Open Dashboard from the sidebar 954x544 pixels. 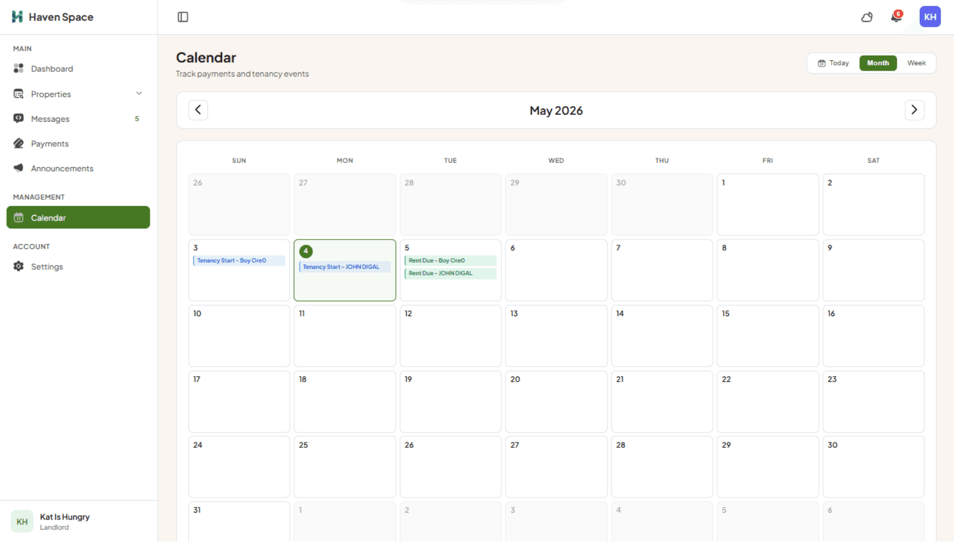pos(78,68)
